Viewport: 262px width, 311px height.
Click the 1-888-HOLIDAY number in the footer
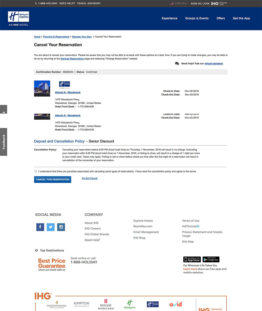[84, 262]
